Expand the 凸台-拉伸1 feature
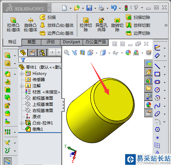The height and width of the screenshot is (165, 171). [22, 123]
